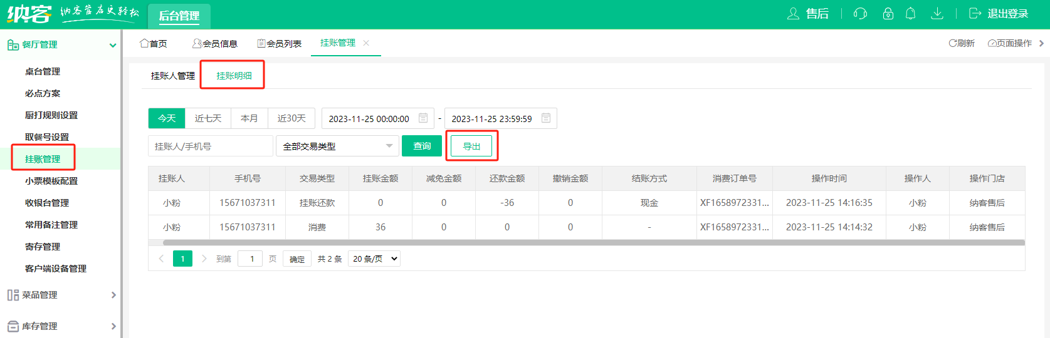
Task: Open calendar icon of start date field
Action: (423, 118)
